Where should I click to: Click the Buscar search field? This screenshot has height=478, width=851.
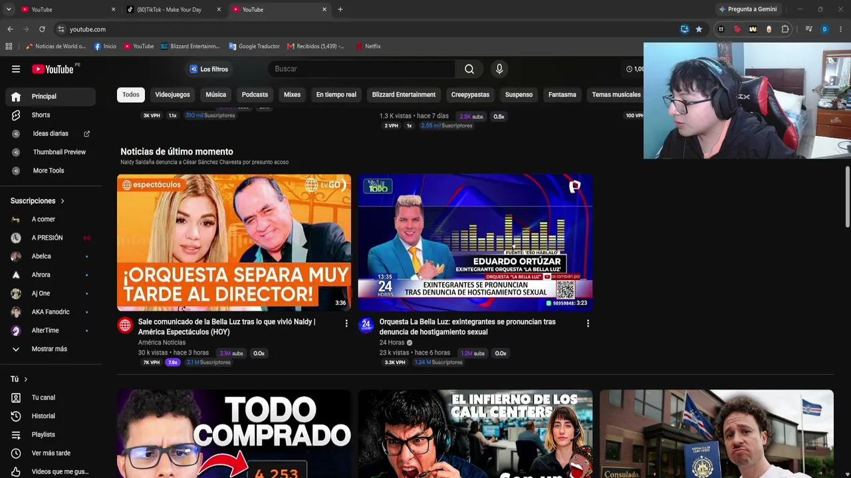click(x=362, y=69)
